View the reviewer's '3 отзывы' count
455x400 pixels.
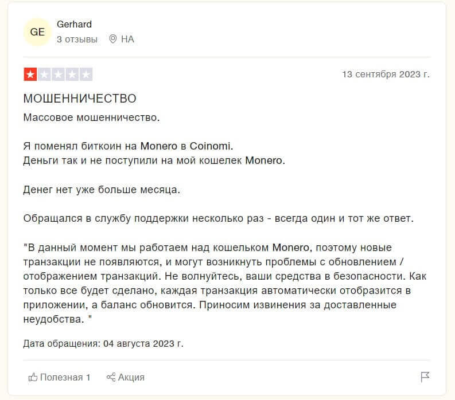[x=77, y=39]
